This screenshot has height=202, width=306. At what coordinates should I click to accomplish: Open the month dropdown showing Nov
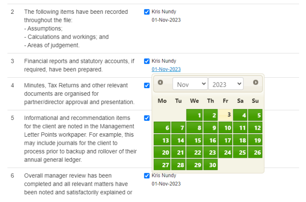click(x=190, y=84)
